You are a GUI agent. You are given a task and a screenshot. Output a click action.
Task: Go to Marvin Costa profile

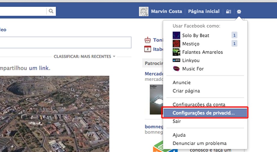(x=166, y=12)
